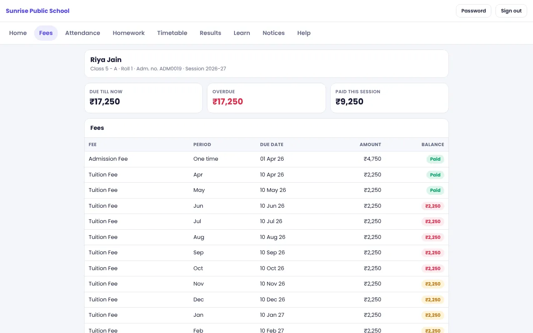
Task: Click the Overdue amount in red
Action: coord(228,102)
